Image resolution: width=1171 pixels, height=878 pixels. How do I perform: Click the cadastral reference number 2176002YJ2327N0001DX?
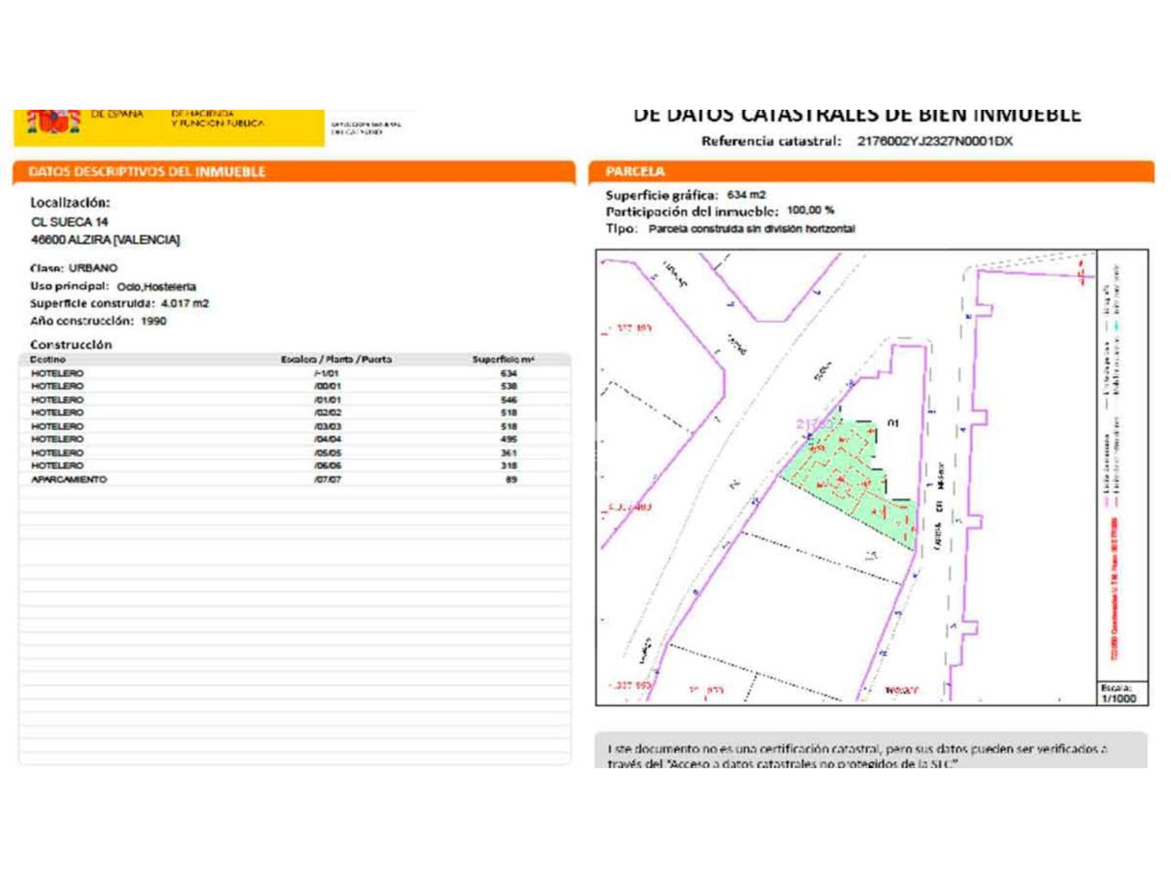pyautogui.click(x=934, y=141)
